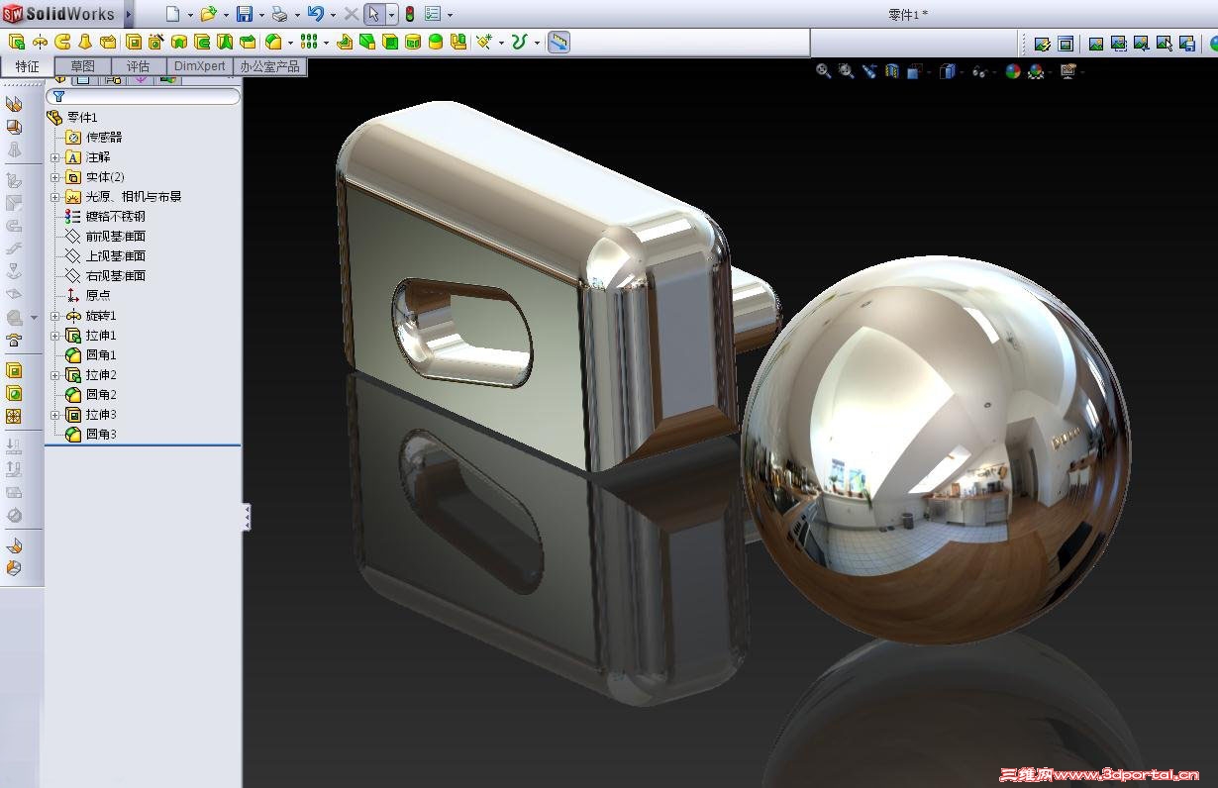Open the dropdown arrow beside Select cursor
1218x788 pixels.
391,15
